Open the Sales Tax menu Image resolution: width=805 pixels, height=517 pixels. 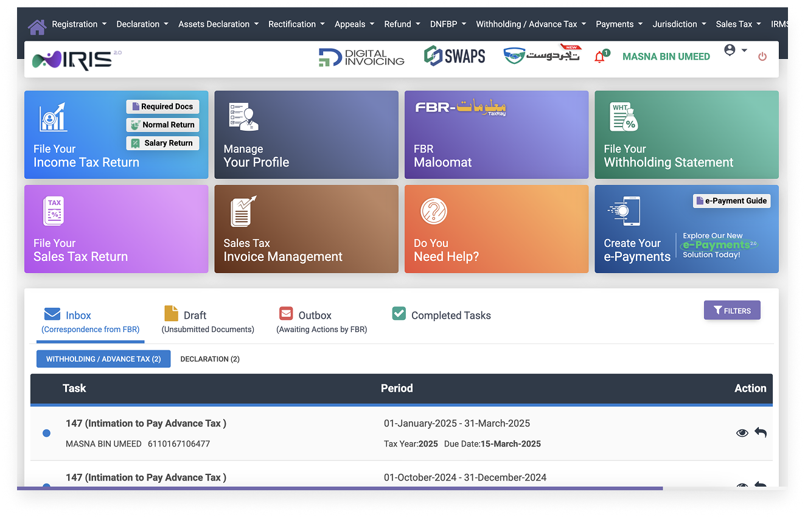(739, 24)
